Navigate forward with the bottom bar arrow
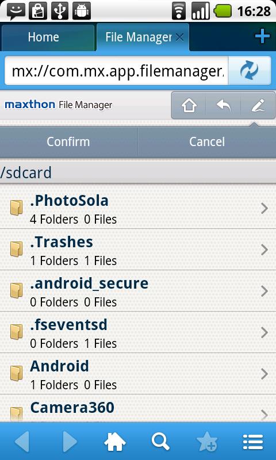Viewport: 276px width, 460px height. point(70,442)
